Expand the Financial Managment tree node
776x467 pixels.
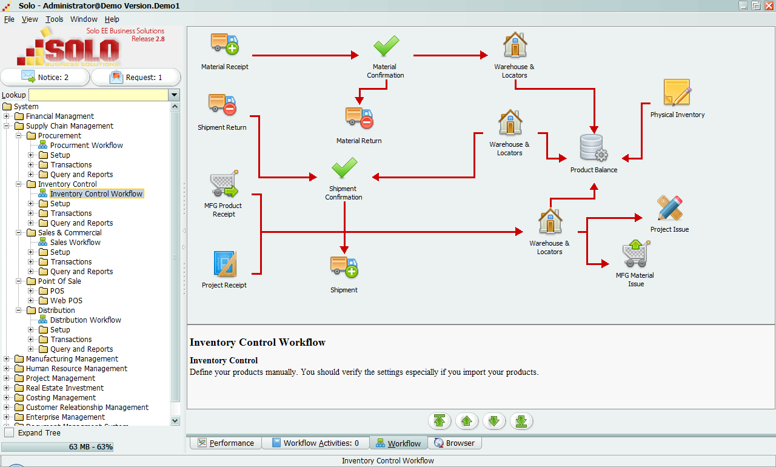coord(7,116)
